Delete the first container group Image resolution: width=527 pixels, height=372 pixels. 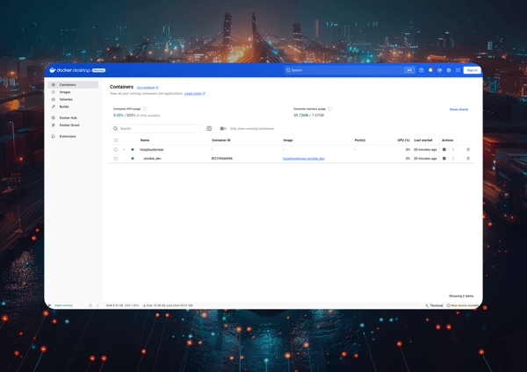coord(468,150)
